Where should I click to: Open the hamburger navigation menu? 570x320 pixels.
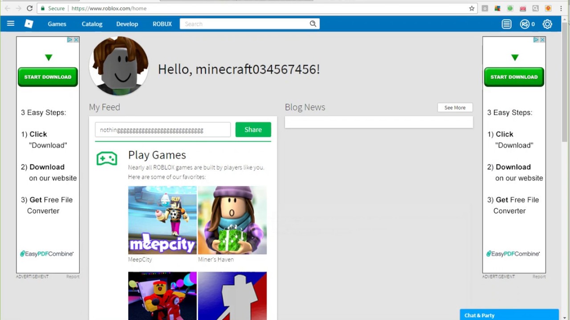point(11,24)
